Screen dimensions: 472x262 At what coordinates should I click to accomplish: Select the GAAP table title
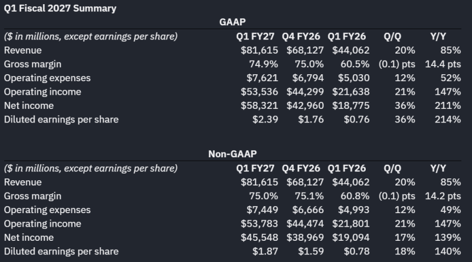coord(232,22)
